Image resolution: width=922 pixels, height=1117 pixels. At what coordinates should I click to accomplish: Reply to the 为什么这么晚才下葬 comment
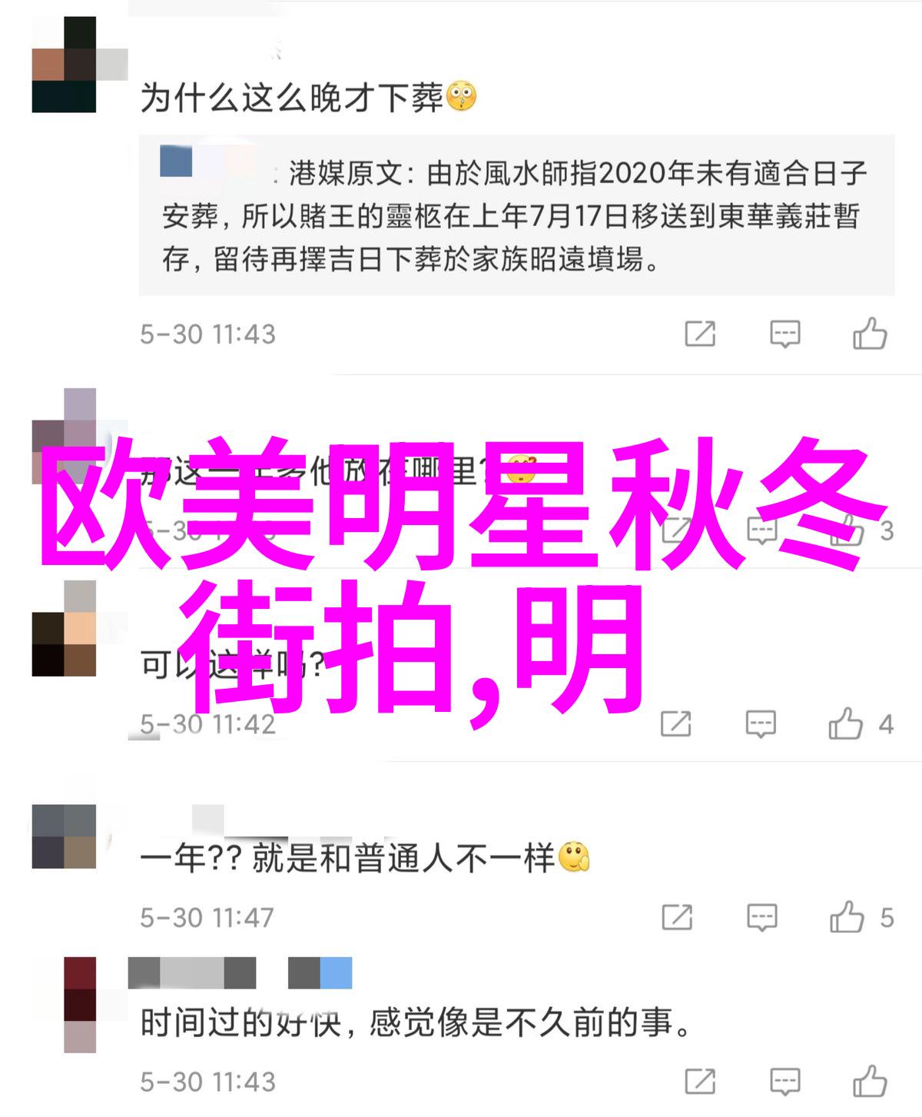click(784, 334)
